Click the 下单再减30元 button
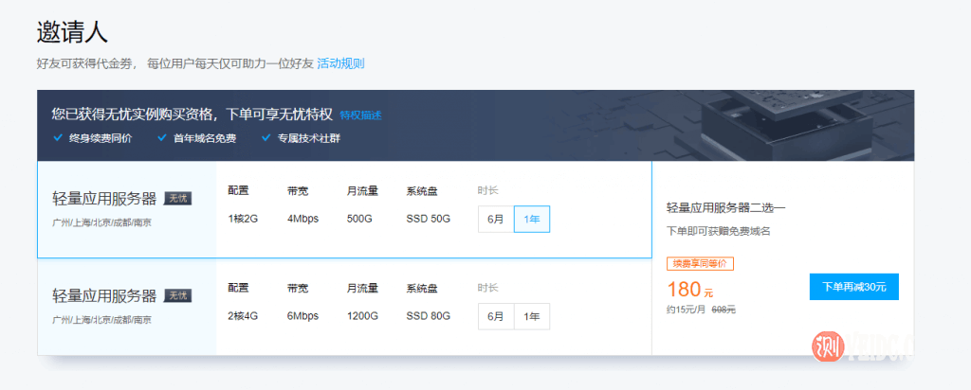The height and width of the screenshot is (390, 971). [854, 287]
